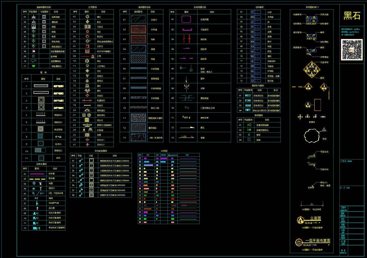The height and width of the screenshot is (258, 367).
Task: Select the 黑石 title logo text
Action: coord(352,16)
